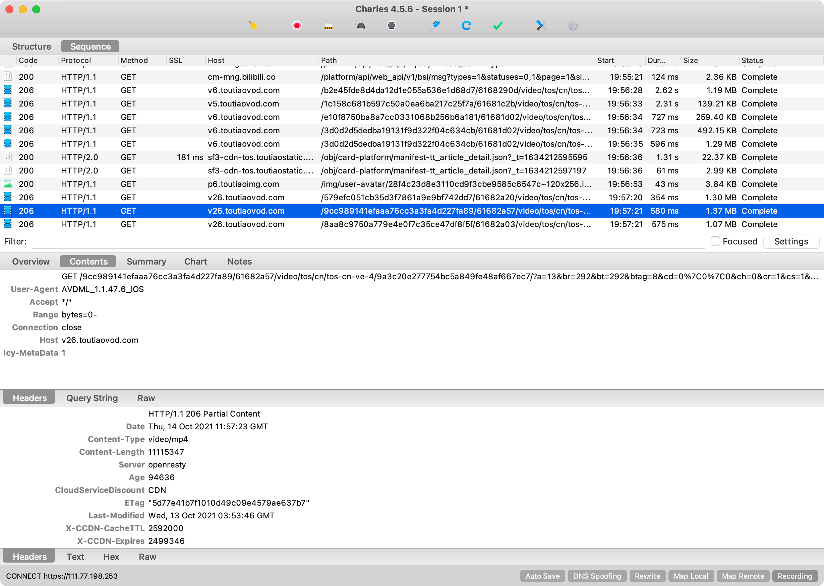Switch to the Sequence view
The width and height of the screenshot is (824, 586).
(x=90, y=47)
